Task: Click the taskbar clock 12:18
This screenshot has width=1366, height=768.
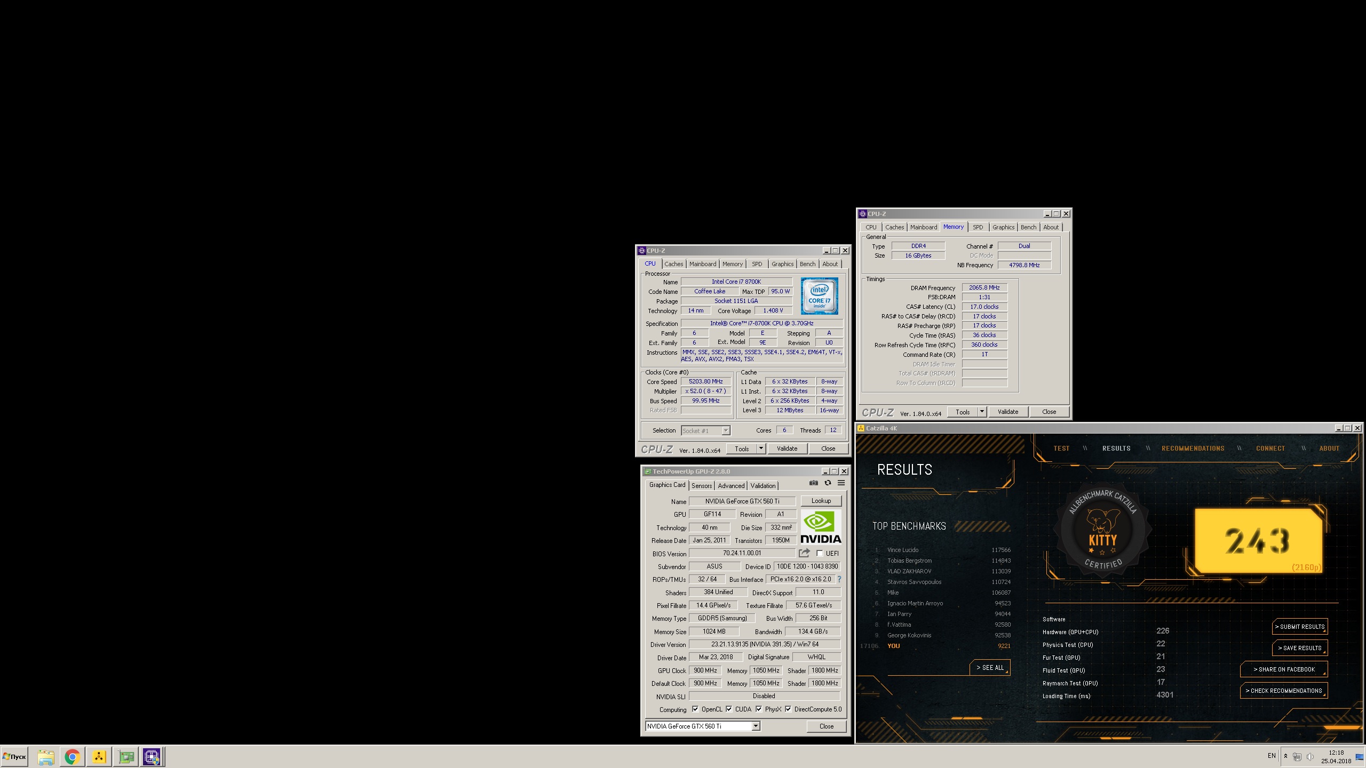Action: (1336, 753)
